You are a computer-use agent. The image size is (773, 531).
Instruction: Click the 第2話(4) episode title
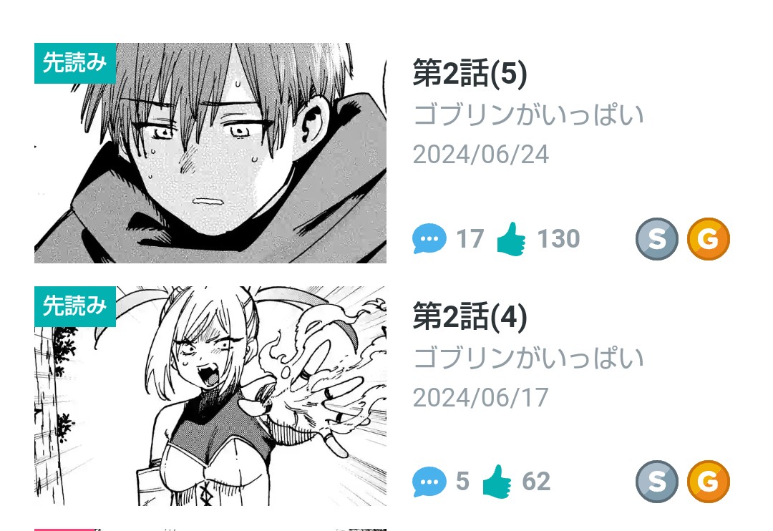470,316
